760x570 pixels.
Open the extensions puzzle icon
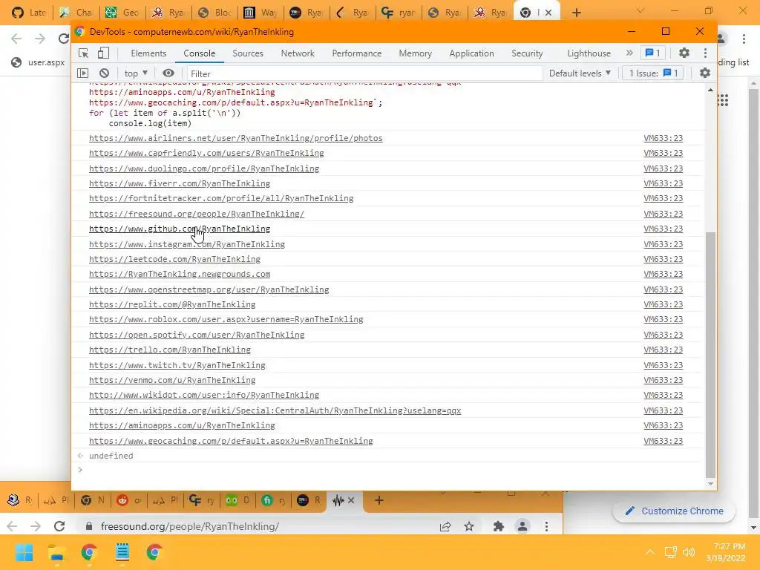point(498,526)
